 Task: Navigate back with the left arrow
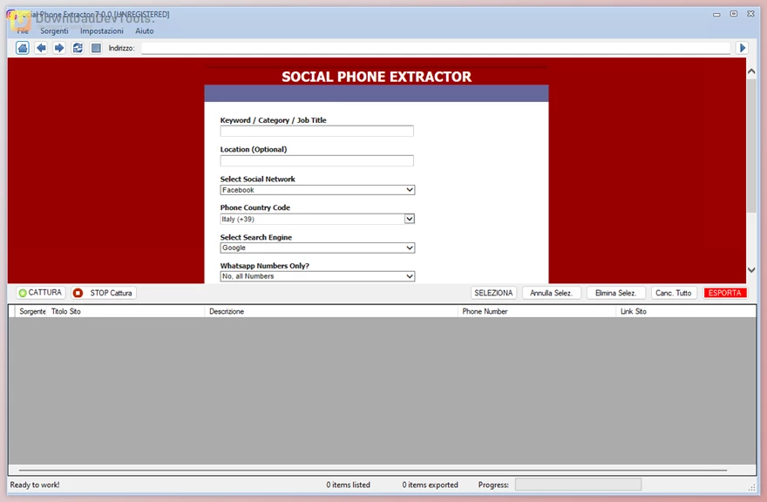coord(41,48)
